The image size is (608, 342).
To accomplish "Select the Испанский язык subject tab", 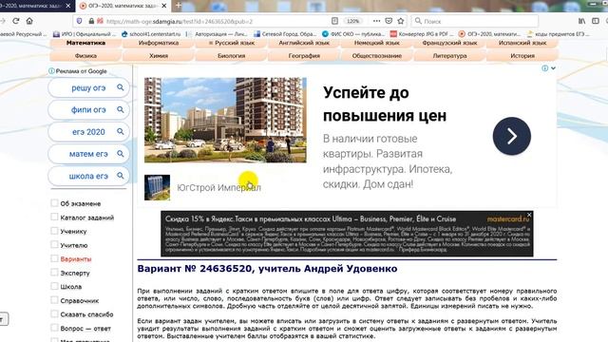I will pyautogui.click(x=522, y=43).
